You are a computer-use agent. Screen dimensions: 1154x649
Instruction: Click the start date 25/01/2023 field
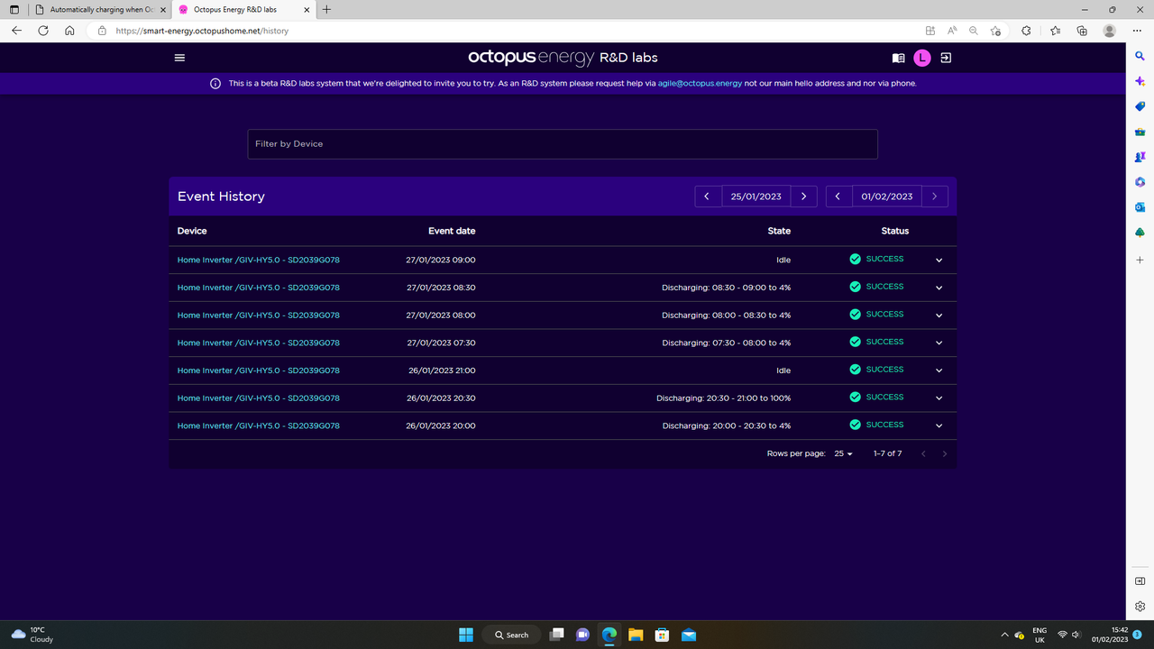tap(756, 197)
